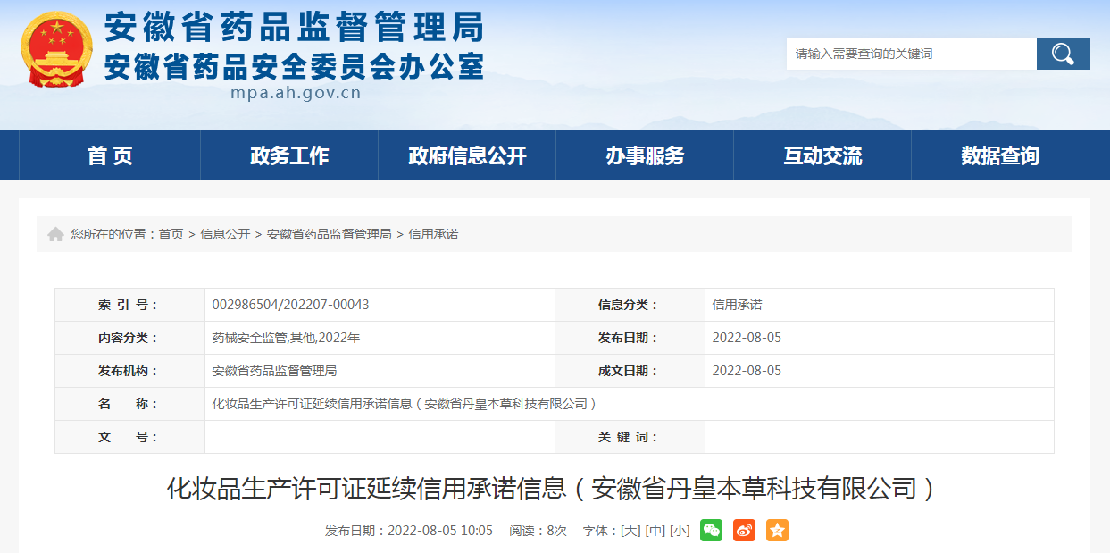Click 安徽省药品监督管理局 in 发布机构 row

click(x=274, y=371)
